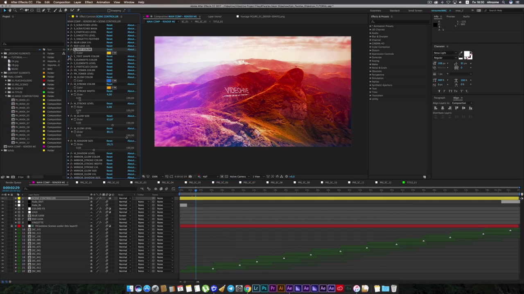Select the Rotation tool
The height and width of the screenshot is (294, 524).
pos(22,10)
